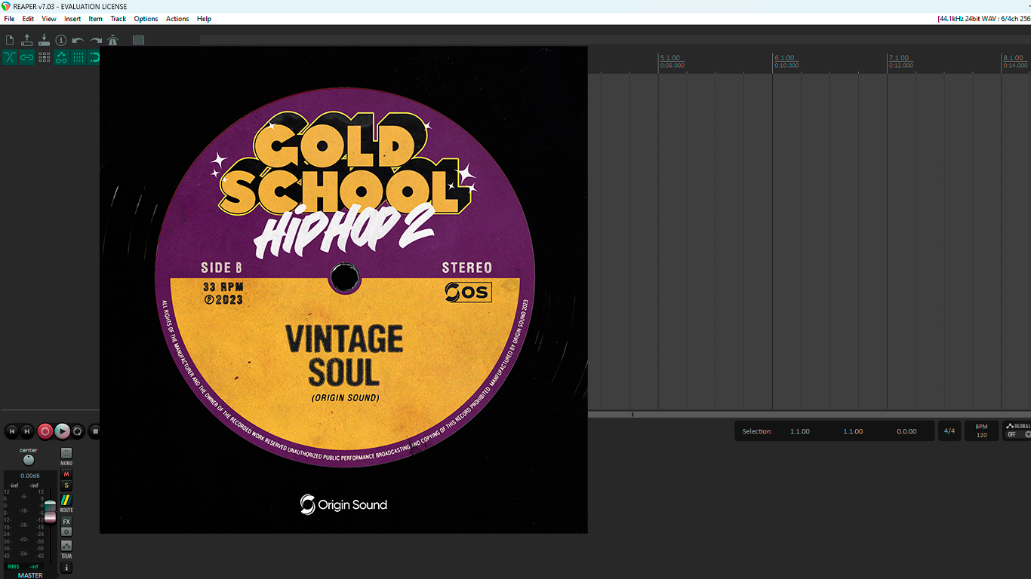The height and width of the screenshot is (579, 1031).
Task: Click the red Record button
Action: pos(45,431)
